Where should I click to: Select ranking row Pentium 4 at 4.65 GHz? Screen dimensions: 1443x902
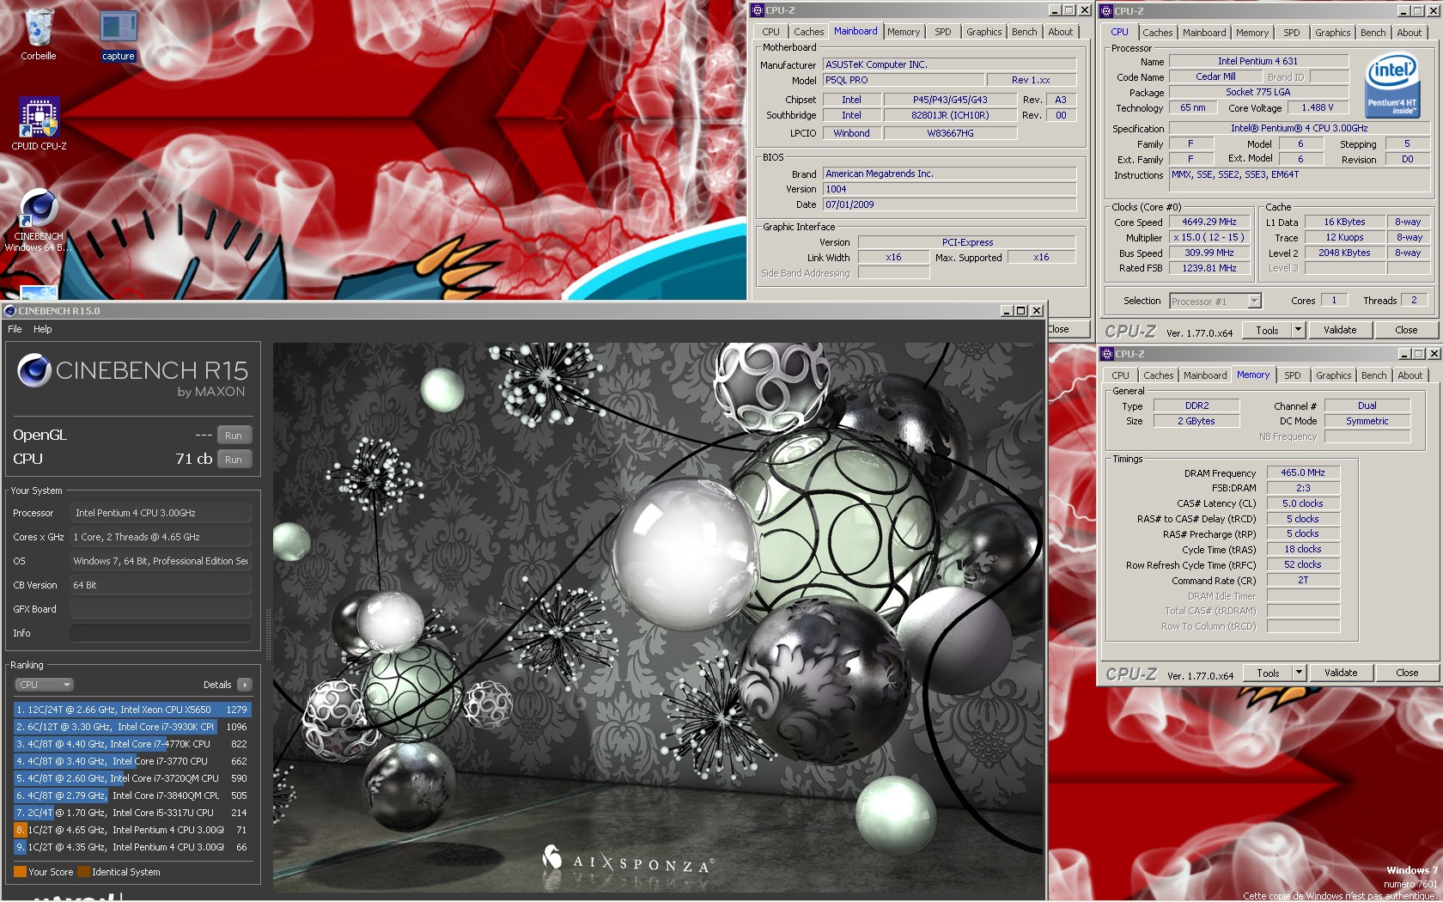point(132,830)
